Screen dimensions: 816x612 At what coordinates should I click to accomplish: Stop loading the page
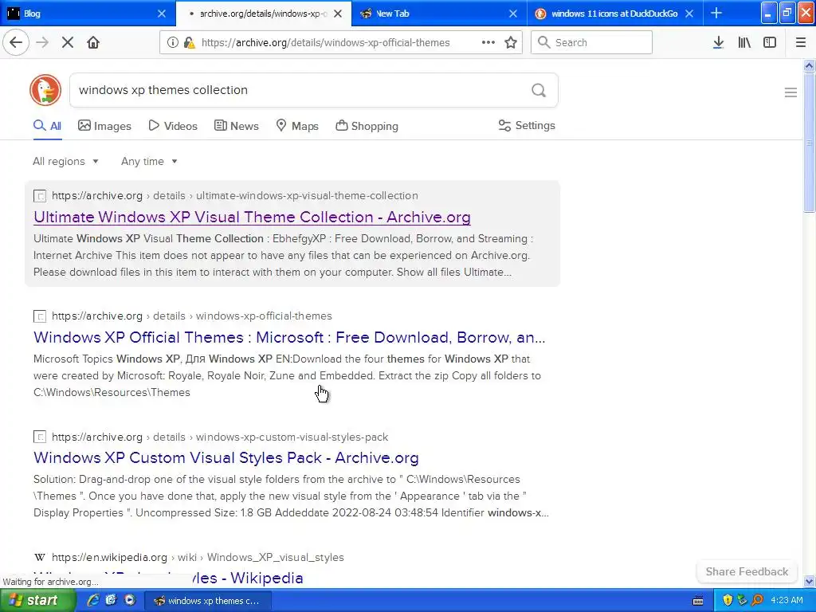click(68, 43)
